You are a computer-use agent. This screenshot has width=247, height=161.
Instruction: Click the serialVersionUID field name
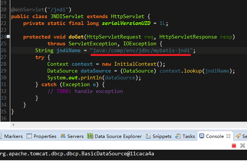click(x=126, y=23)
